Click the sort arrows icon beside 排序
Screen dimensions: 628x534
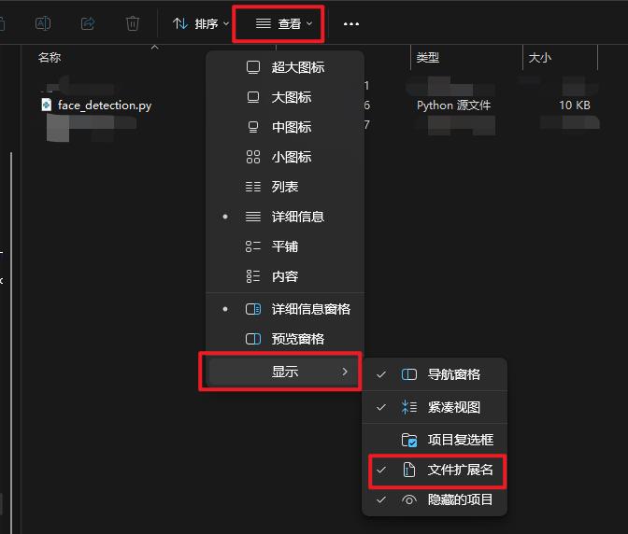pos(180,23)
